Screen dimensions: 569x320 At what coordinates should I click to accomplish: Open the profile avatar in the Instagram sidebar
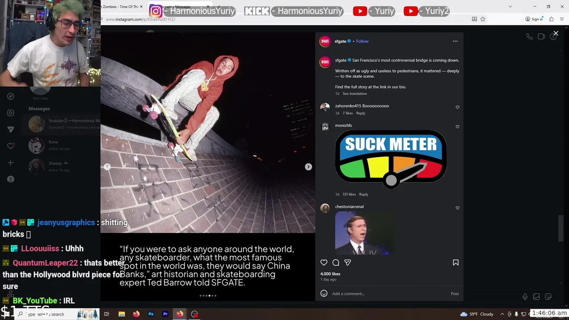point(11,179)
